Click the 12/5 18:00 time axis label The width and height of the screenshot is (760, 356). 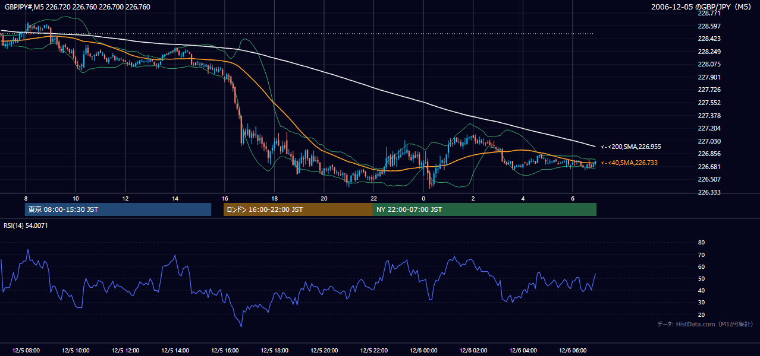tap(275, 351)
